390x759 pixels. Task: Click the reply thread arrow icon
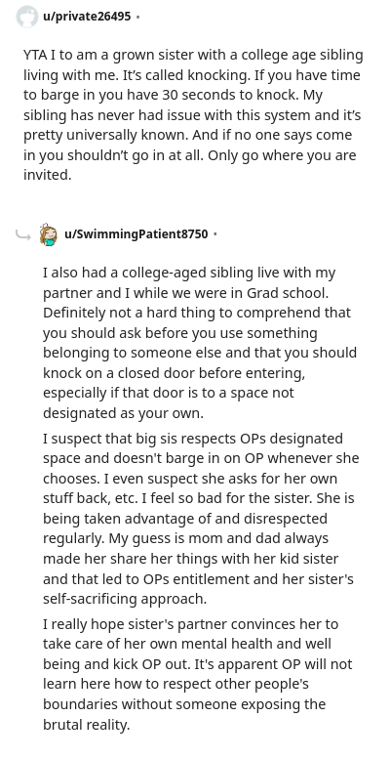22,235
